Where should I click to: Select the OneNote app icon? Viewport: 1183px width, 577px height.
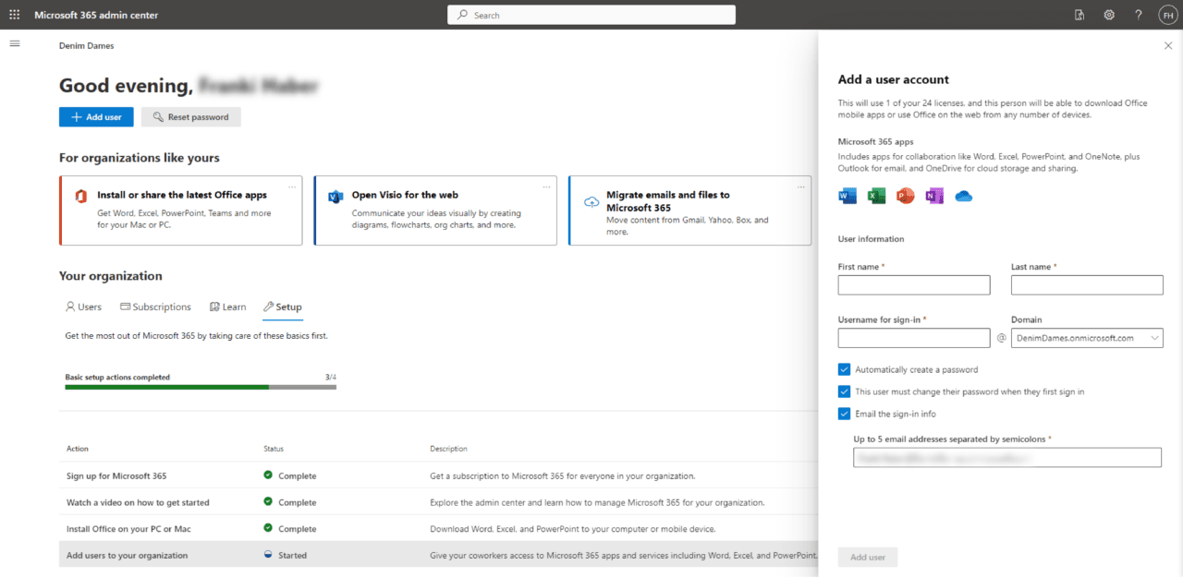[x=934, y=195]
